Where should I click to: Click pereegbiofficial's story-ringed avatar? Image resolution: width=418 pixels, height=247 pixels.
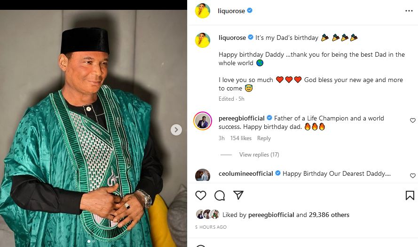click(203, 121)
